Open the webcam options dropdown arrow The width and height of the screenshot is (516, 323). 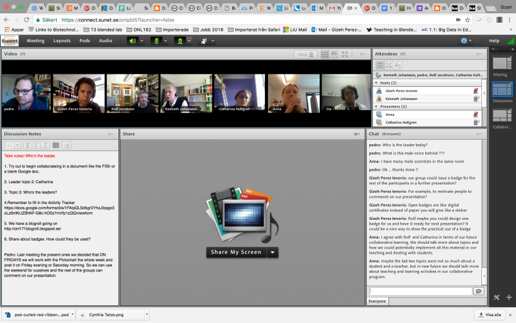click(x=189, y=41)
